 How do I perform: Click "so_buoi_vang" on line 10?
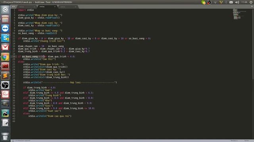(x=26, y=33)
